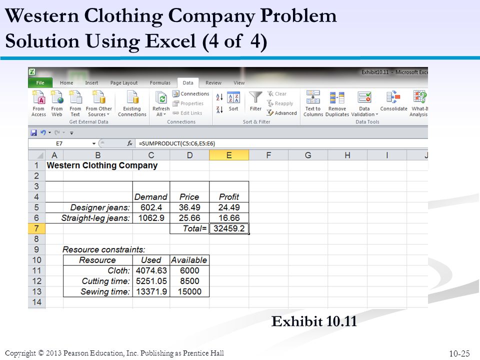Screen dimensions: 480x360
Task: Select the price cell 25.66
Action: 189,218
